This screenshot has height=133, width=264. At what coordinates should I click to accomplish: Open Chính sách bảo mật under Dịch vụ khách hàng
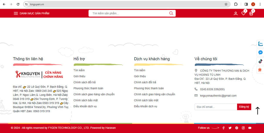click(146, 100)
